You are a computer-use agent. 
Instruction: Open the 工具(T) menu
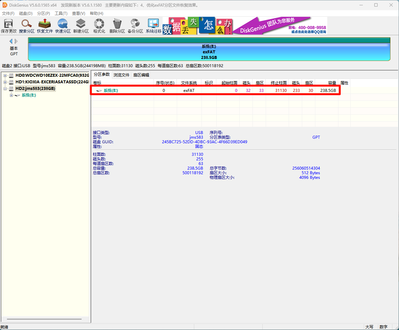61,14
